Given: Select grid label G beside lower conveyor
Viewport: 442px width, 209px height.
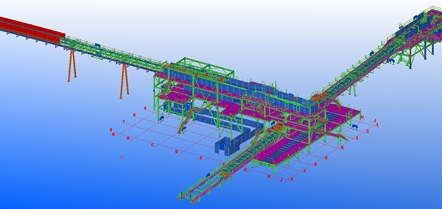Looking at the screenshot, I should [x=245, y=170].
